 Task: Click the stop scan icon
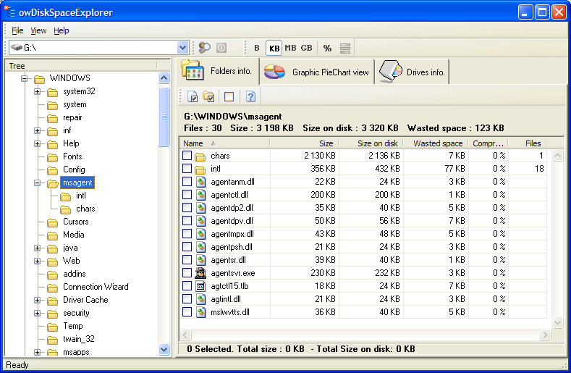(x=221, y=48)
